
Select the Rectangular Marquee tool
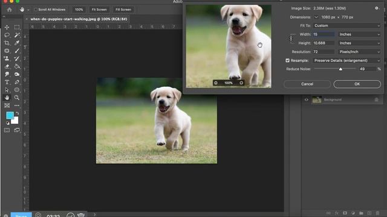(17, 27)
